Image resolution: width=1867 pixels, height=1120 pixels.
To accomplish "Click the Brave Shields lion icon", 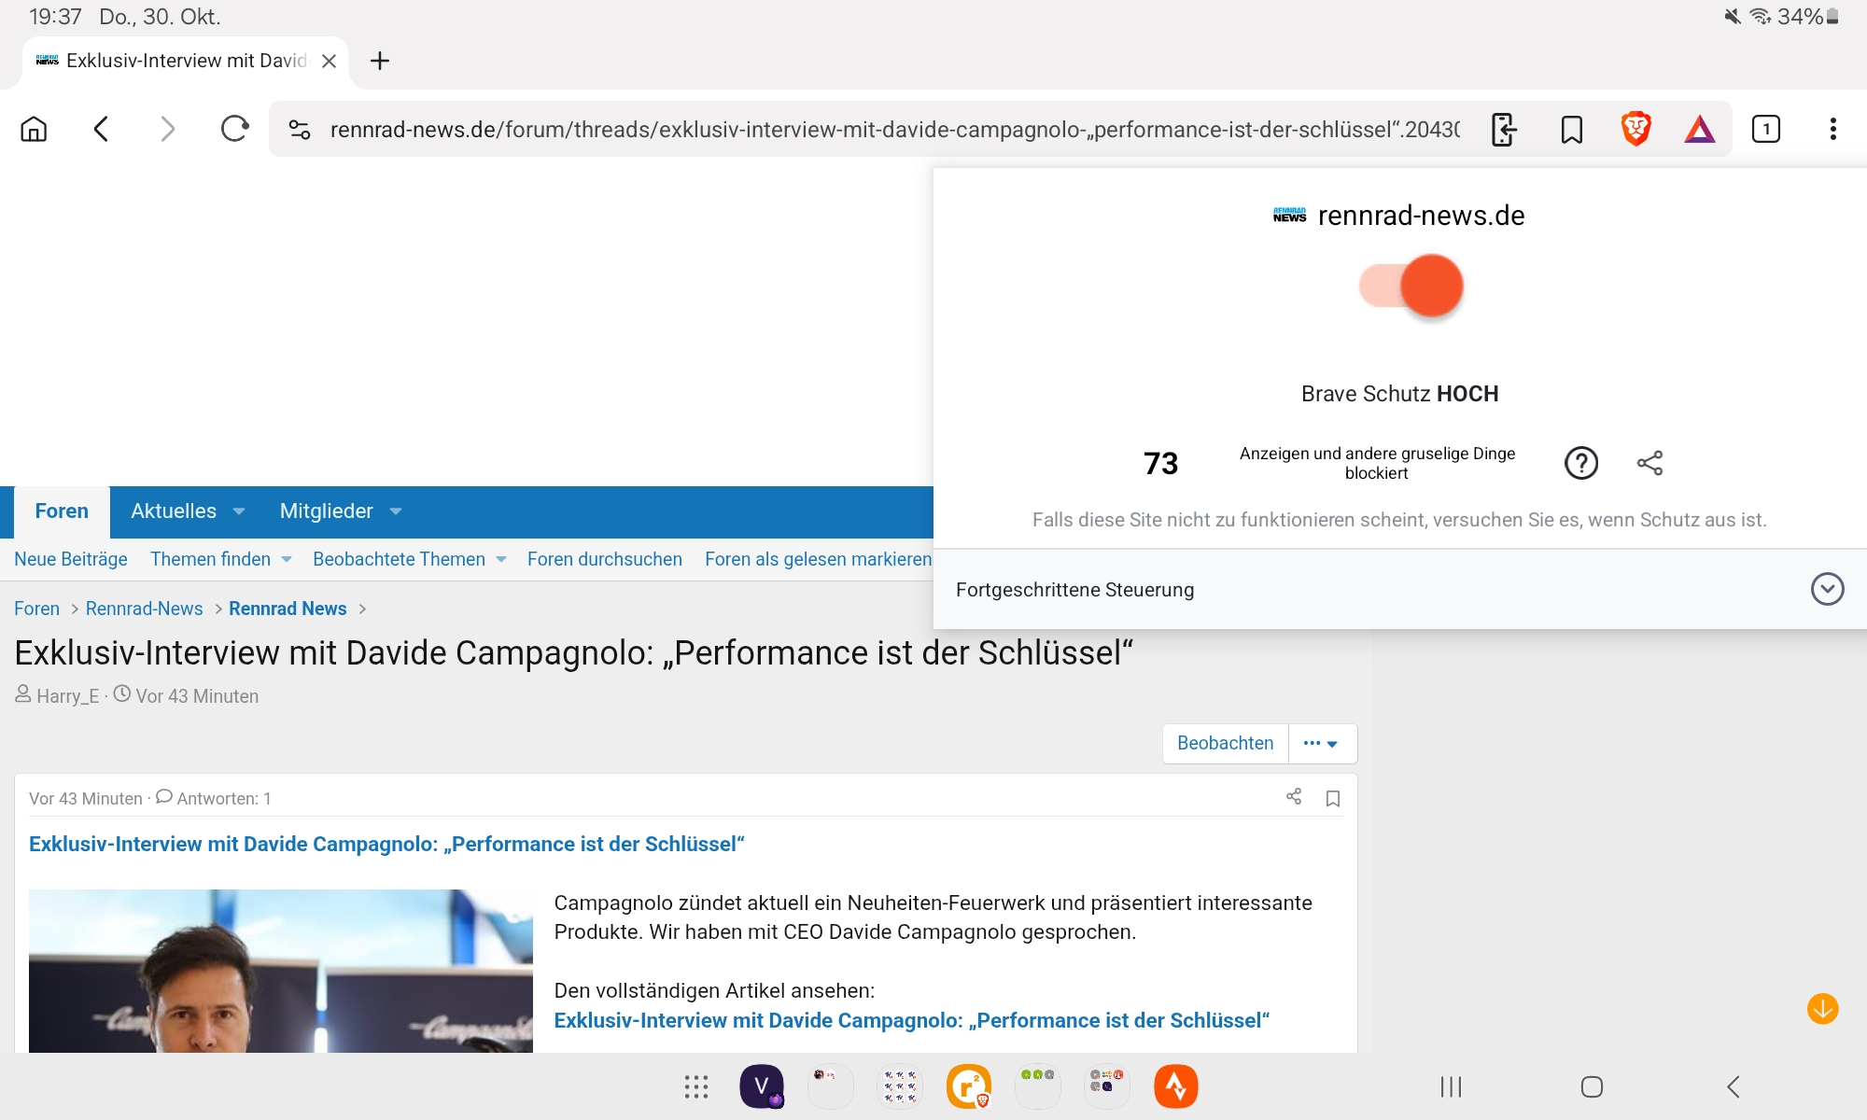I will coord(1635,129).
